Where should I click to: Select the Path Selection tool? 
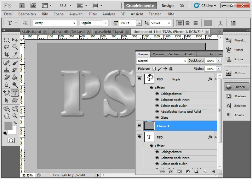[x=7, y=100]
